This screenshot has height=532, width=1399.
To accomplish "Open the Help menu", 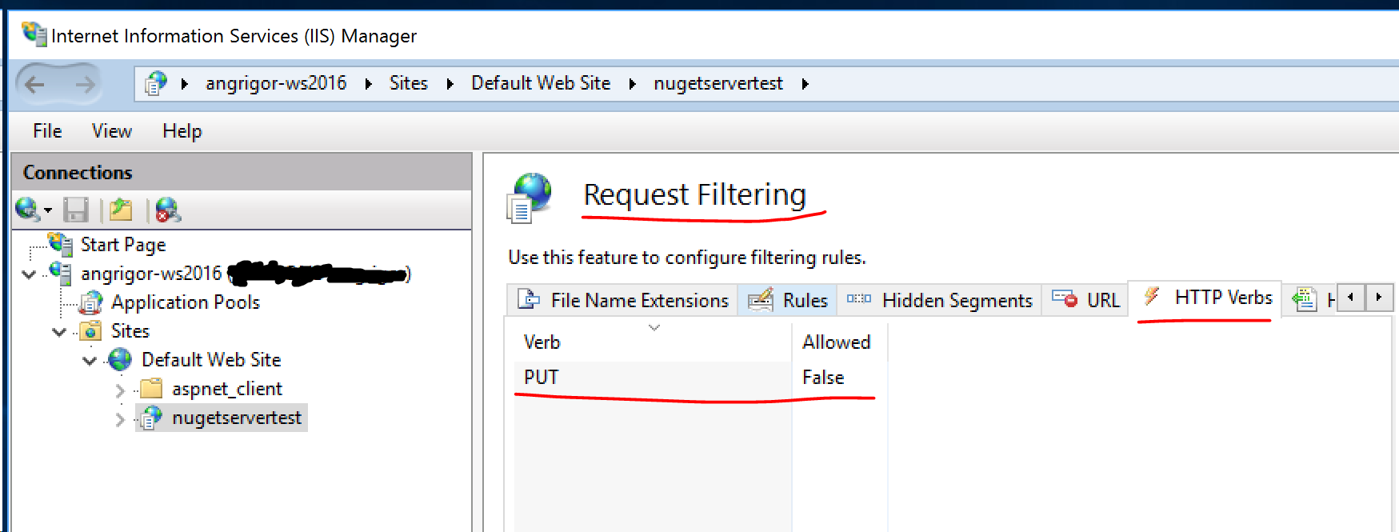I will pyautogui.click(x=182, y=131).
